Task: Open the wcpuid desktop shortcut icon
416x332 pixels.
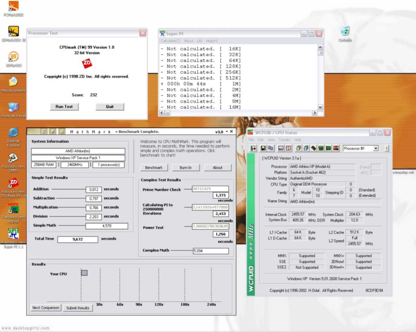Action: [13, 213]
